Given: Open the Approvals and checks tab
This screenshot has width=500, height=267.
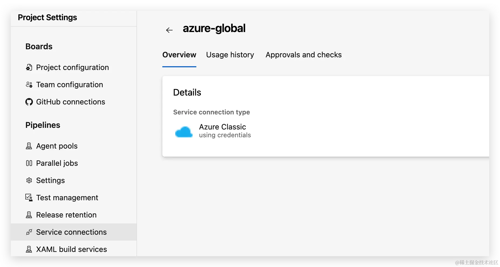Looking at the screenshot, I should pos(304,55).
